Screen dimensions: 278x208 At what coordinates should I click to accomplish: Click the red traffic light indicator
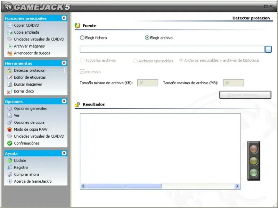[254, 149]
